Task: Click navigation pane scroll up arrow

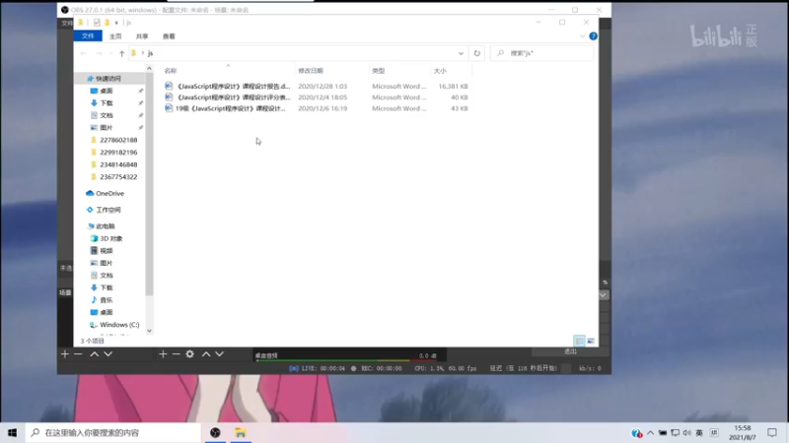Action: tap(149, 68)
